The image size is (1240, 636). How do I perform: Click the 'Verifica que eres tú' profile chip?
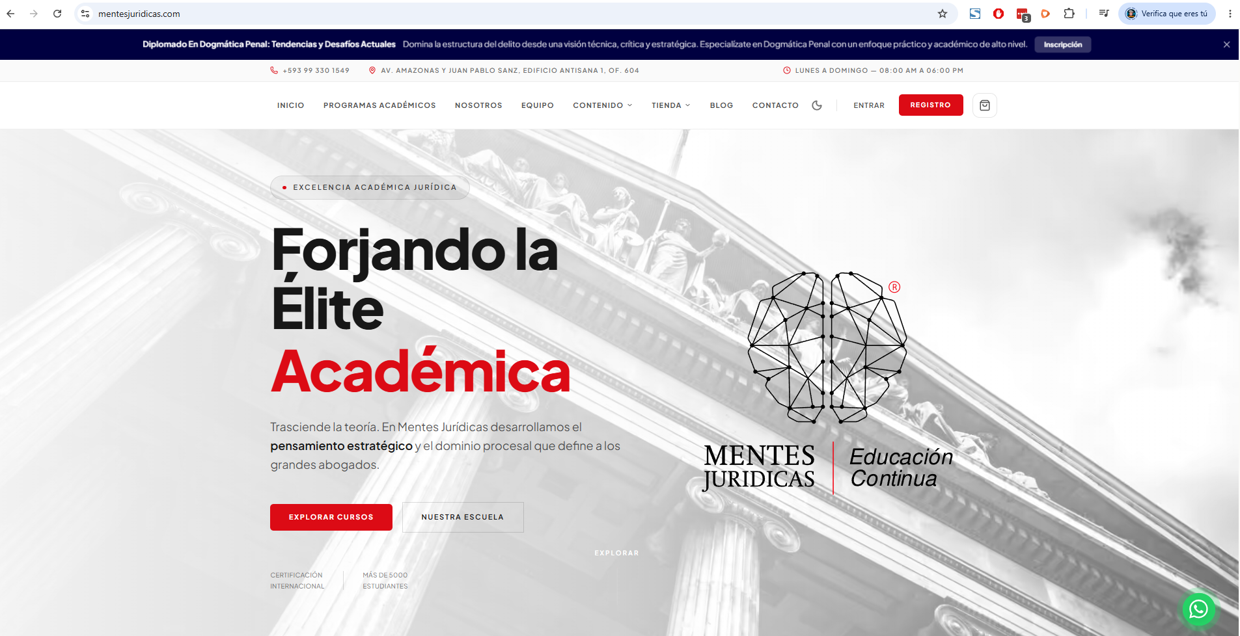pos(1167,14)
